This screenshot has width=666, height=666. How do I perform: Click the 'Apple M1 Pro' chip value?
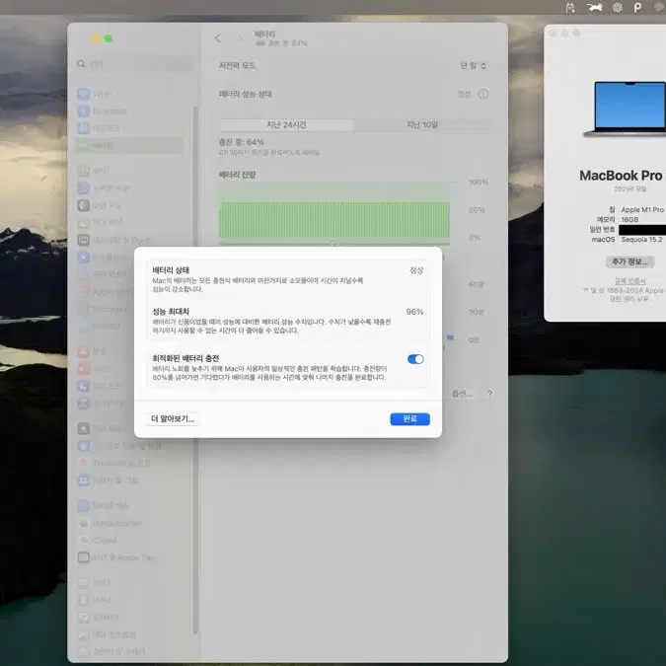[x=642, y=210]
